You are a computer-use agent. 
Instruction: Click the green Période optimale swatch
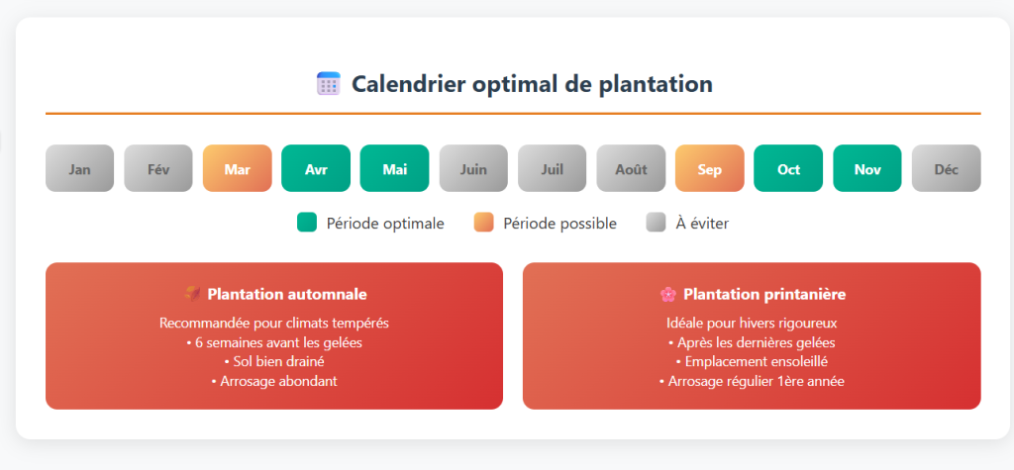(306, 223)
